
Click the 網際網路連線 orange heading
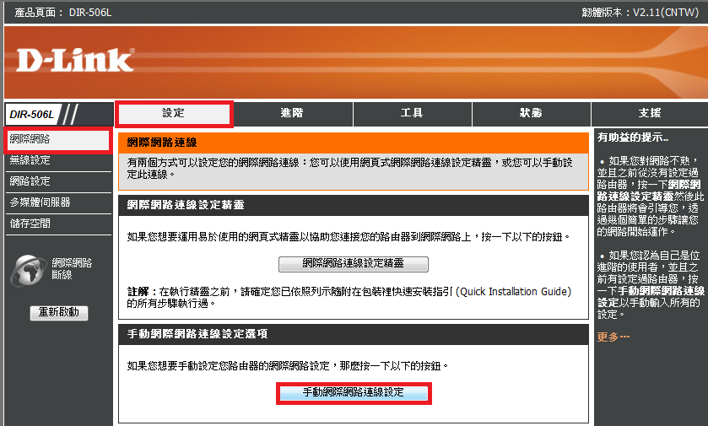[162, 143]
